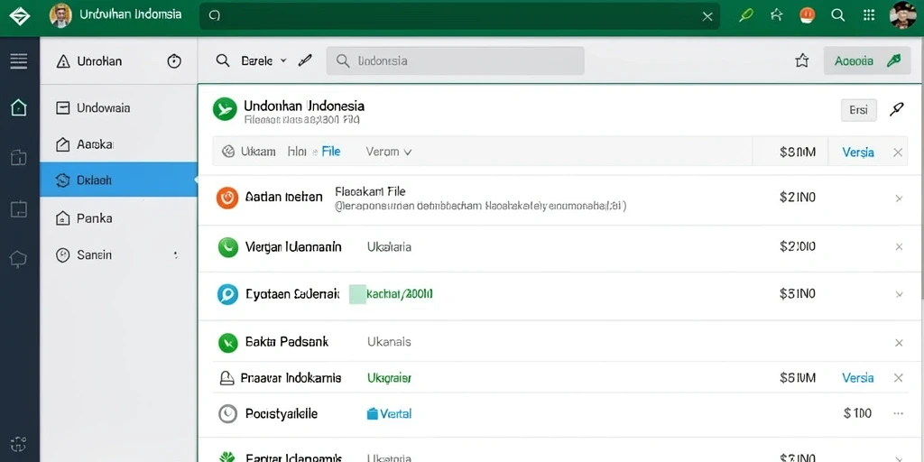Click into the dark green top search bar
Image resolution: width=924 pixels, height=462 pixels.
(459, 16)
